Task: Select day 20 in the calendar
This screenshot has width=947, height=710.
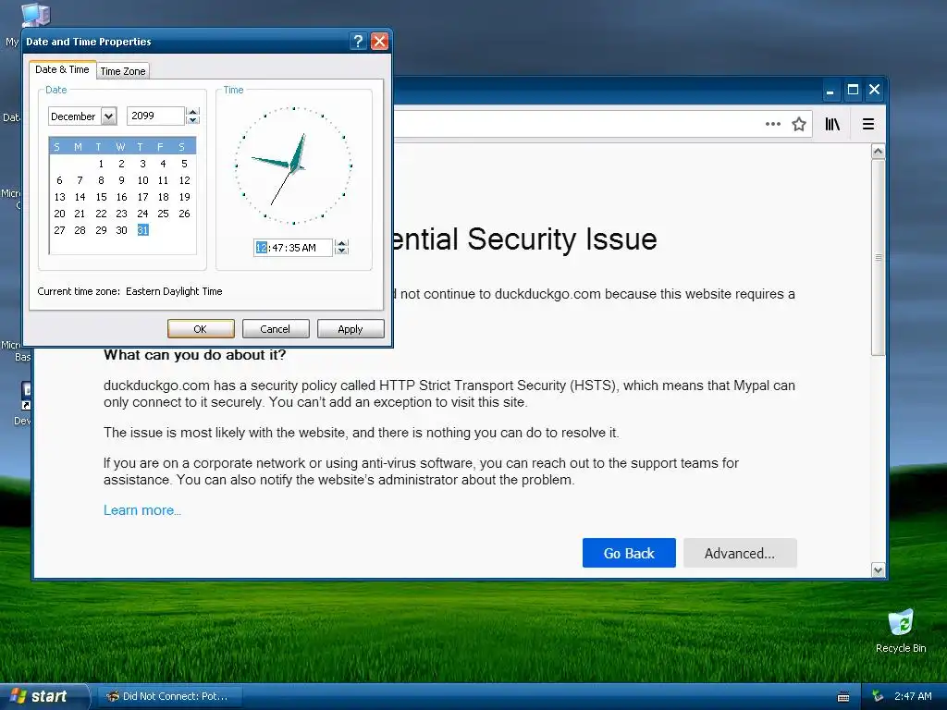Action: [59, 214]
